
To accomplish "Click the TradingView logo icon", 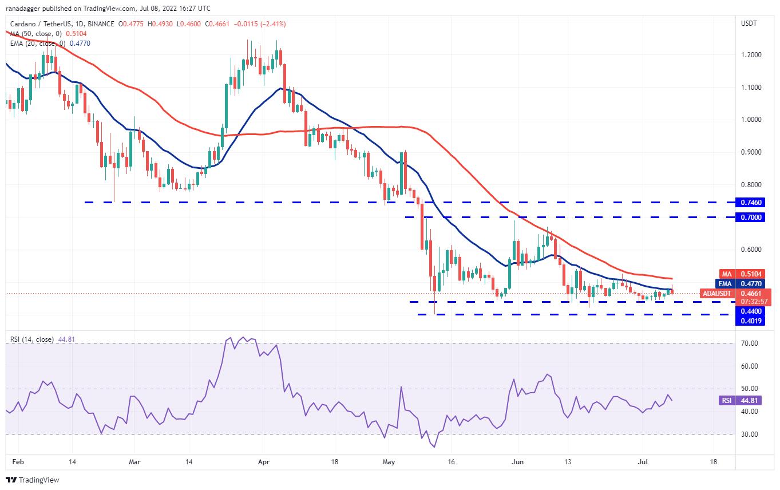I will (x=11, y=480).
